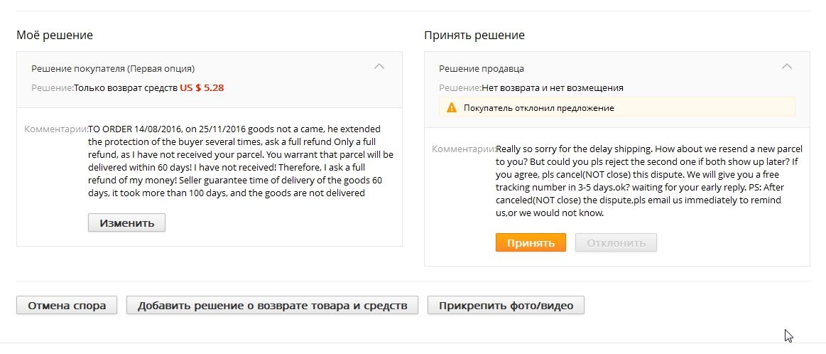This screenshot has height=354, width=826.
Task: Click the Покупатель отклонил предложение notice
Action: (539, 108)
